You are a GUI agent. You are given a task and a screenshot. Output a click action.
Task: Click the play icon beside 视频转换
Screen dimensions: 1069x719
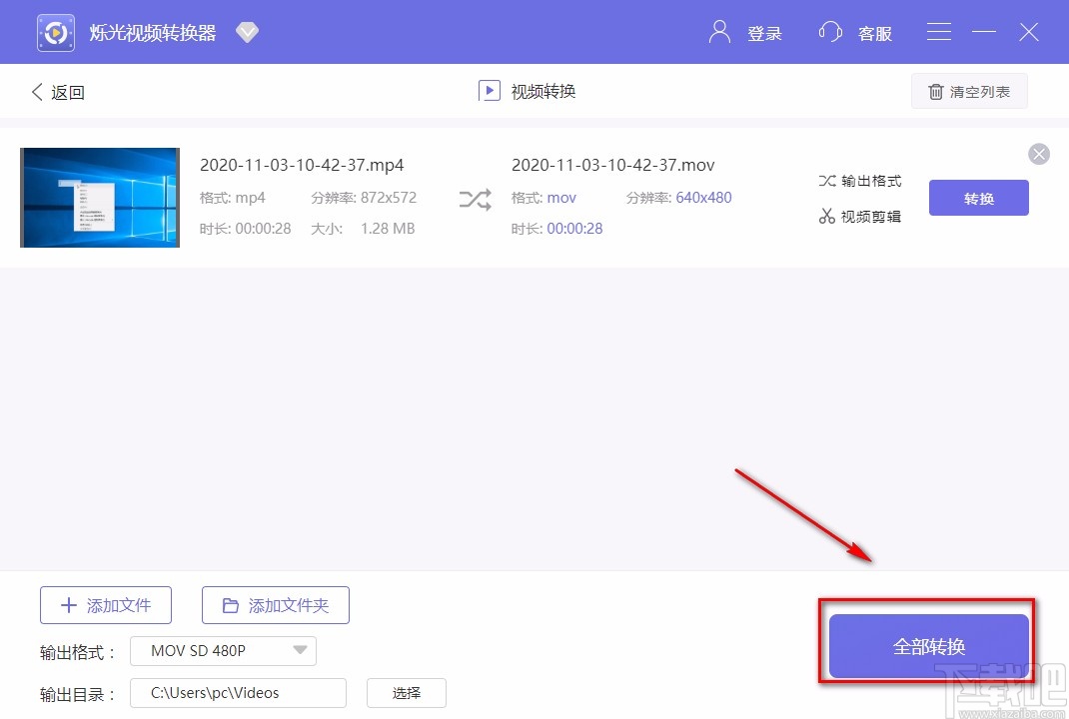[x=489, y=91]
